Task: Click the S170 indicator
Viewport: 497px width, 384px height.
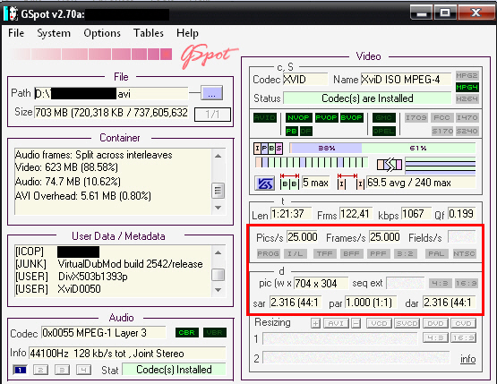Action: 441,131
